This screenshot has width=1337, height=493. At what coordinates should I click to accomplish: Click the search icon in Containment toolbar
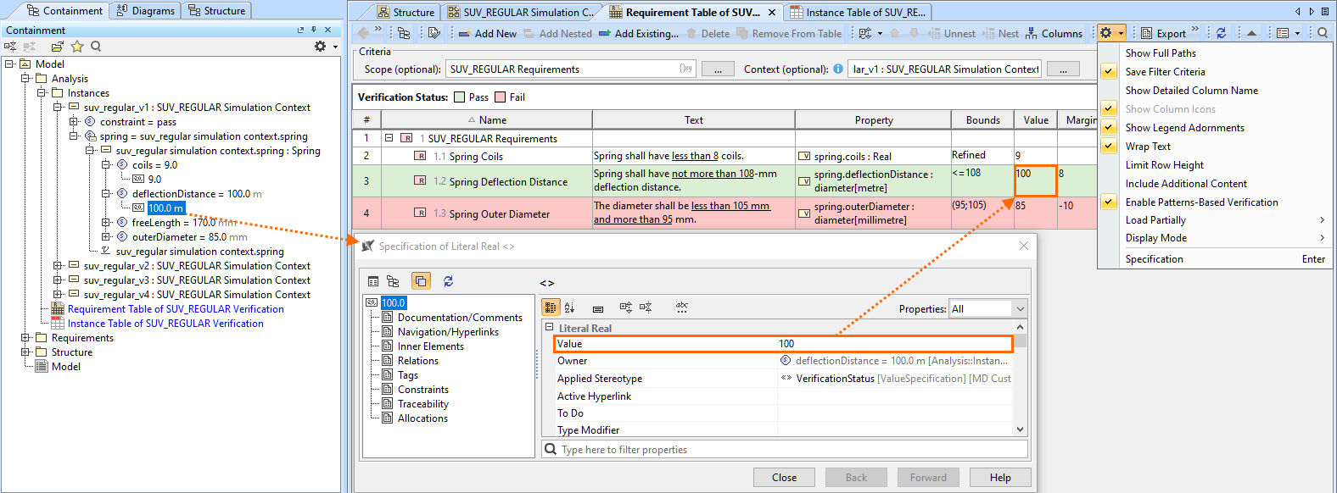(96, 47)
